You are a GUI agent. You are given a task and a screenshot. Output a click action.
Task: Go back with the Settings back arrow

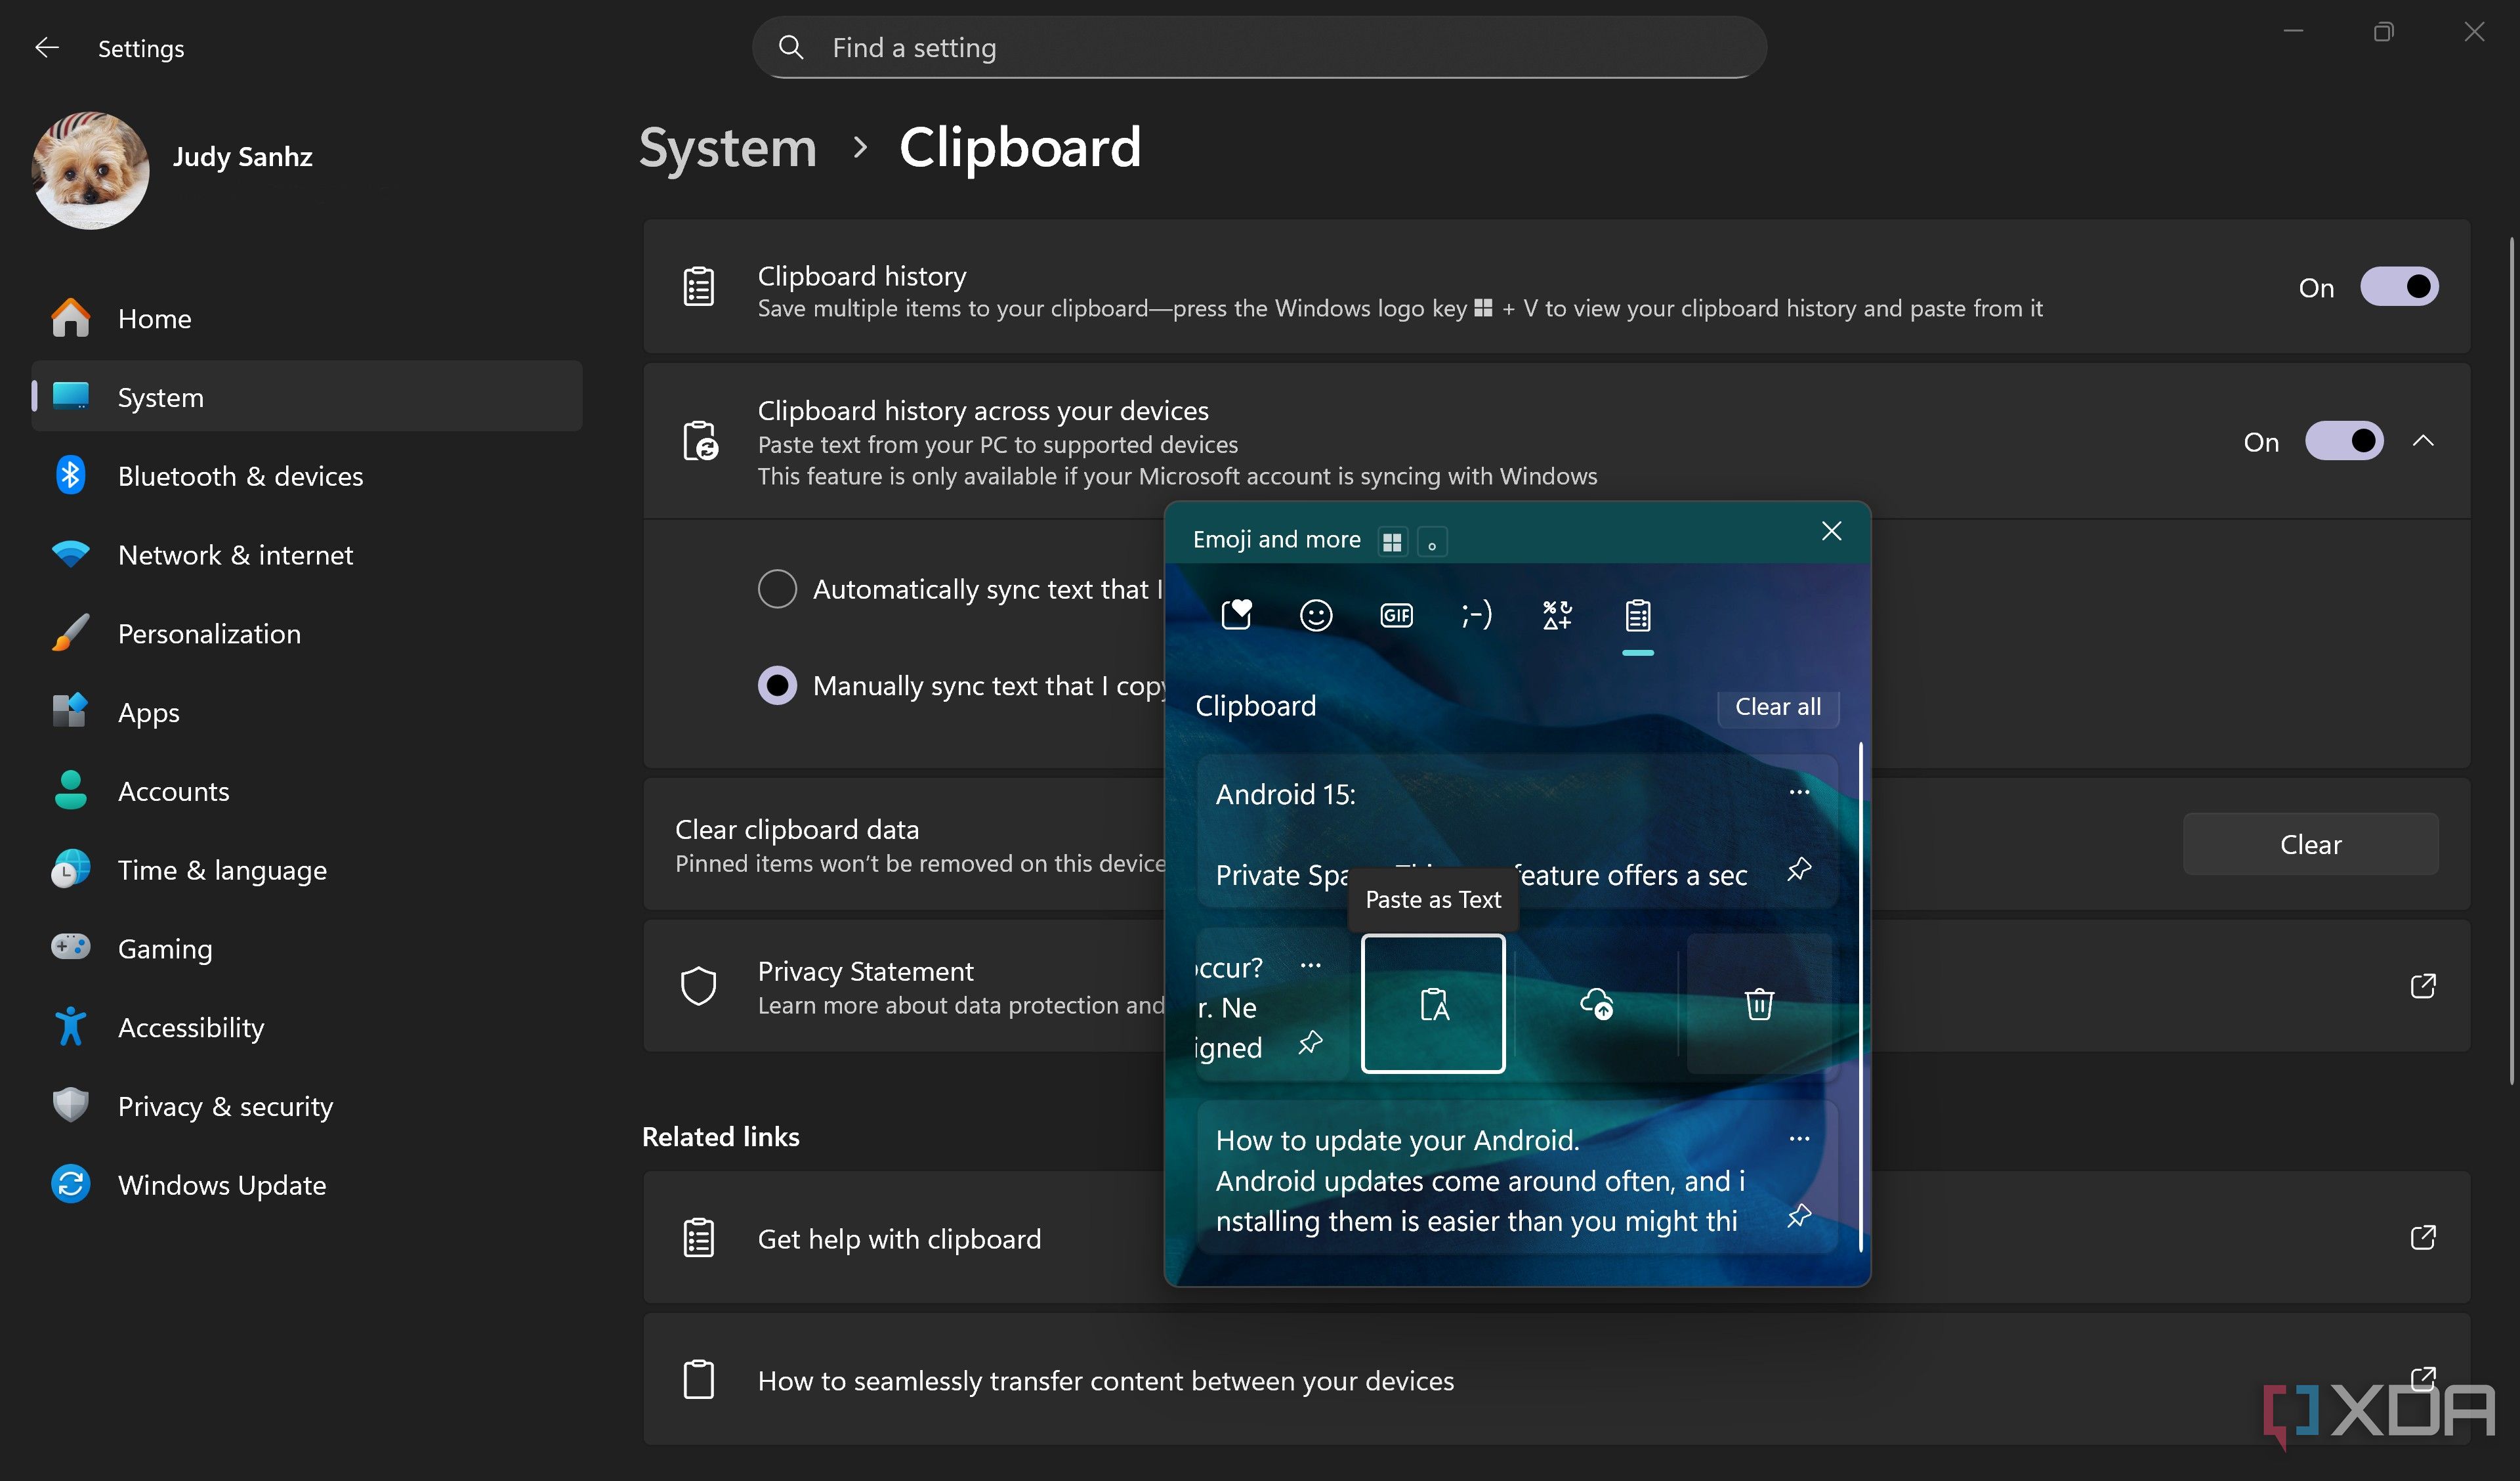pos(47,47)
